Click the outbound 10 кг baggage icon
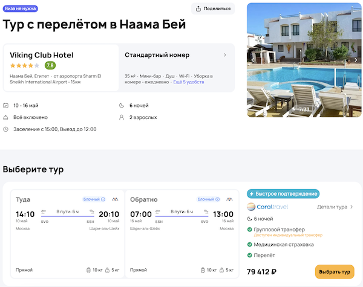The height and width of the screenshot is (287, 363). pos(88,269)
